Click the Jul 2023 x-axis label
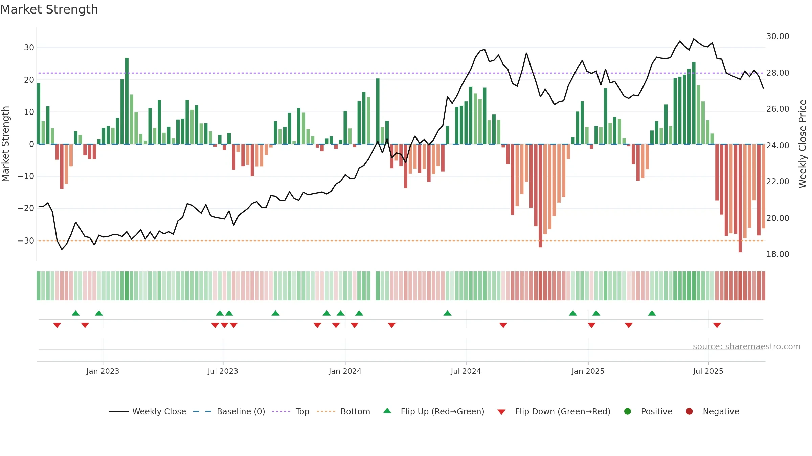This screenshot has width=812, height=456. 223,371
